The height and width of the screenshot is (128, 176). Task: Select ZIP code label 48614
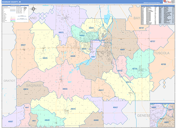tap(26, 89)
